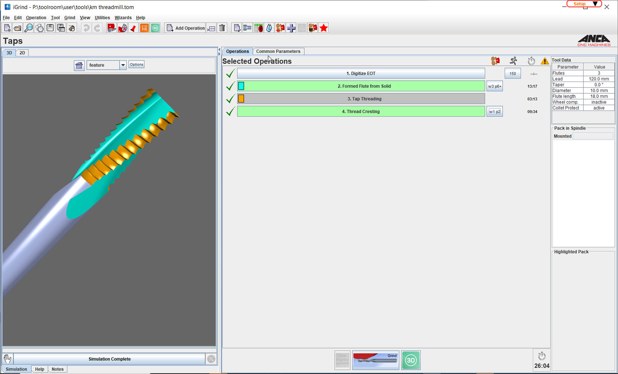
Task: Open the feature dropdown arrow
Action: click(123, 65)
